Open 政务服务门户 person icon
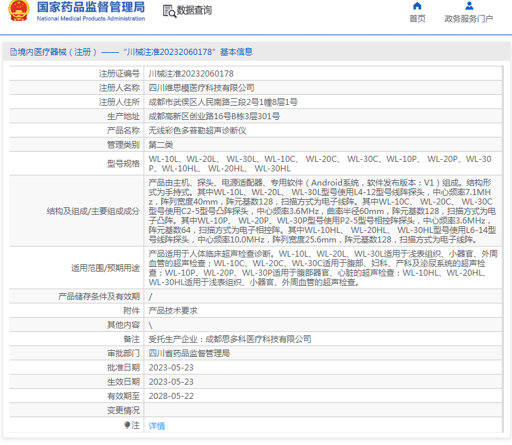Viewport: 512px width, 445px height. point(469,5)
